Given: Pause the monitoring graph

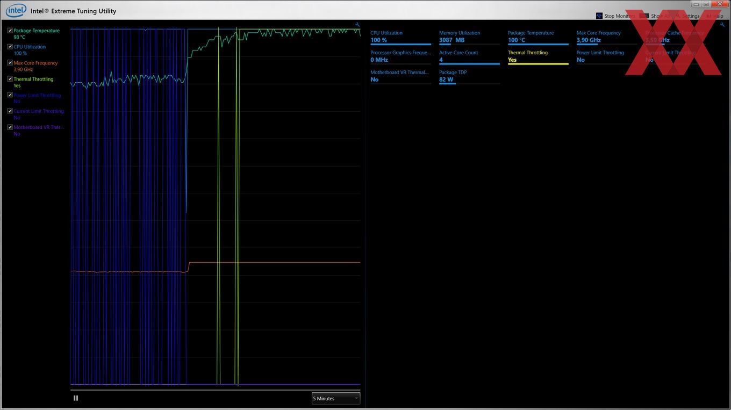Looking at the screenshot, I should 76,398.
